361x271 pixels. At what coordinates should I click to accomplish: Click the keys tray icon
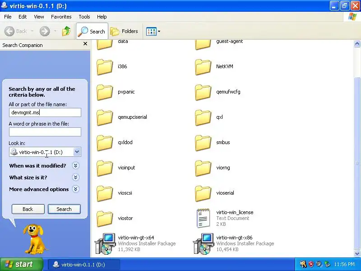tap(303, 264)
